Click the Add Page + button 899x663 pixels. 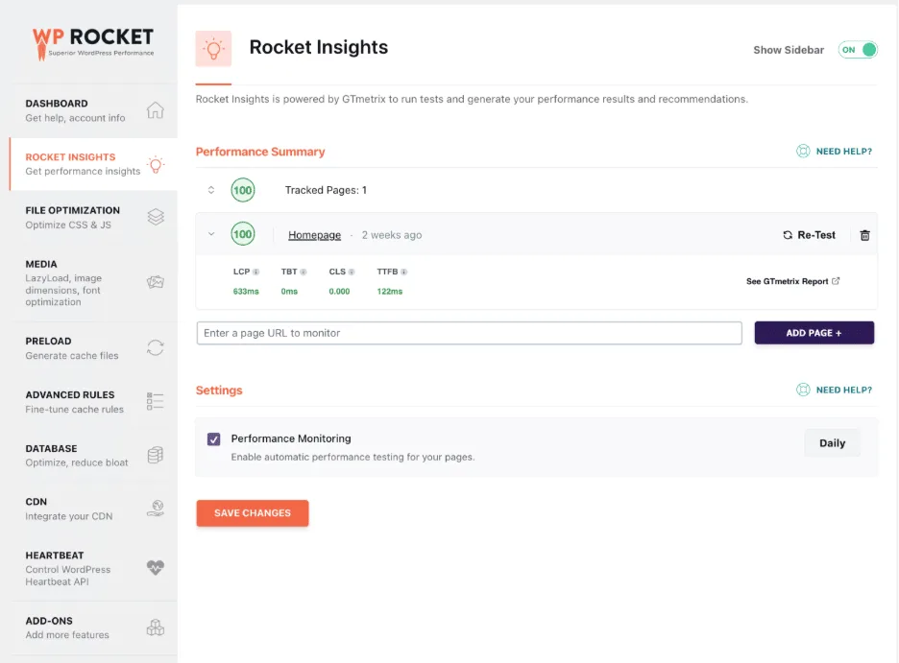pos(814,333)
